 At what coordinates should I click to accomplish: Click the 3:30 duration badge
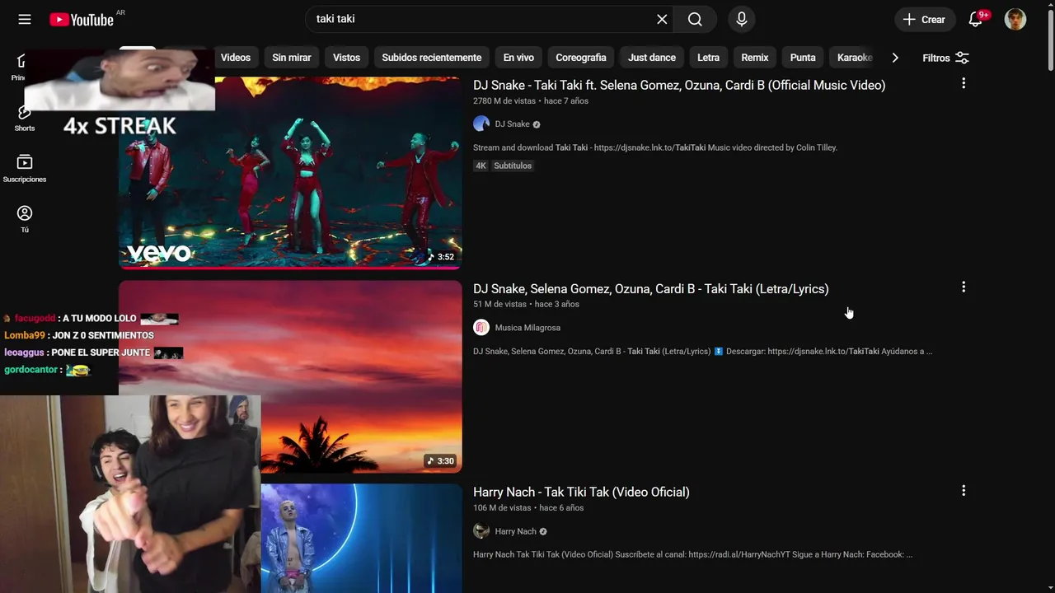(441, 460)
